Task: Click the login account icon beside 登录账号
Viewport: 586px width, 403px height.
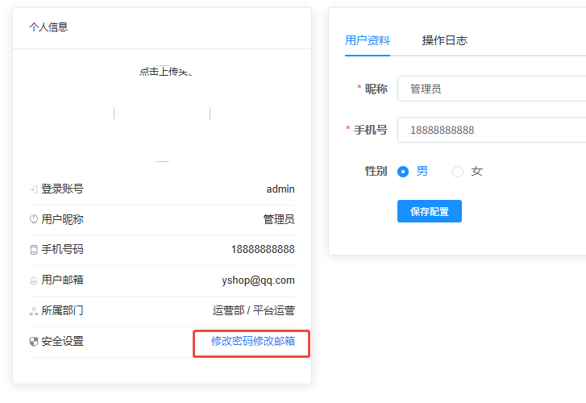Action: 34,189
